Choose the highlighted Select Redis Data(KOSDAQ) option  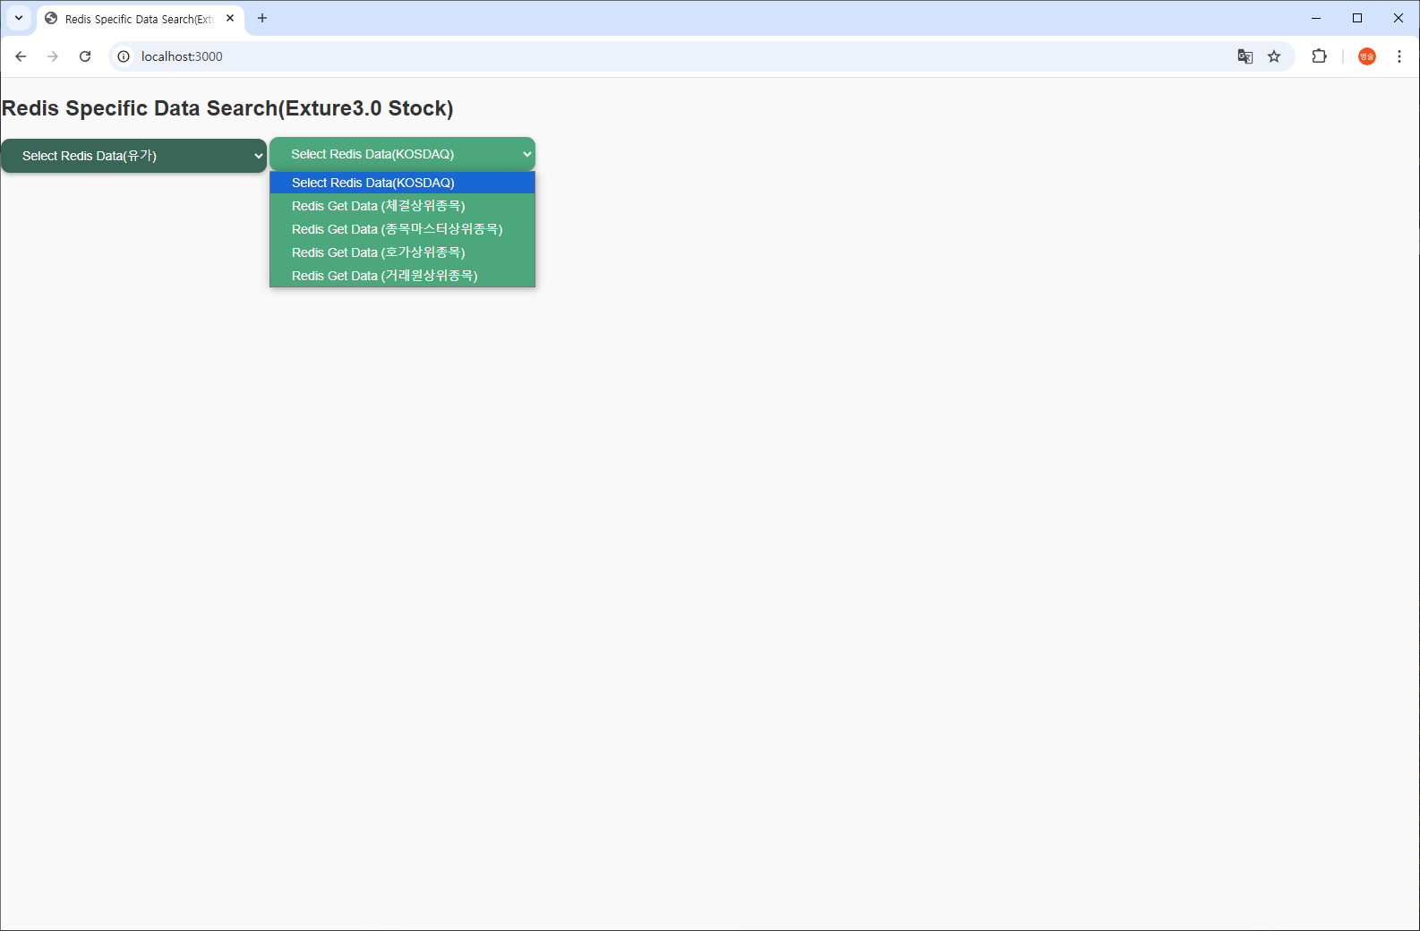(x=402, y=183)
